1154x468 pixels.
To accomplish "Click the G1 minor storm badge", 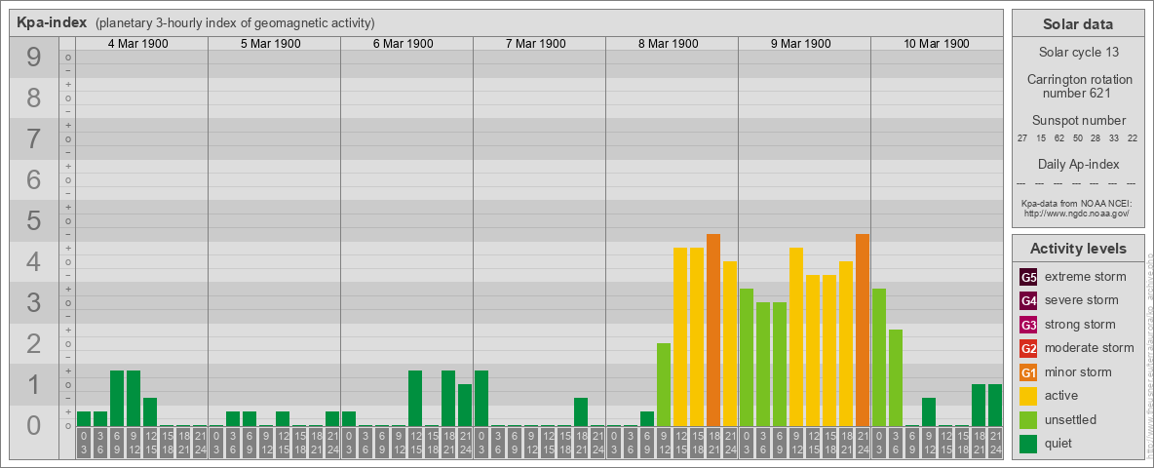I will pos(1029,372).
